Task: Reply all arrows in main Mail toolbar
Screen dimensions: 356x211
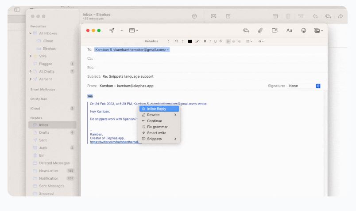Action: (x=328, y=16)
